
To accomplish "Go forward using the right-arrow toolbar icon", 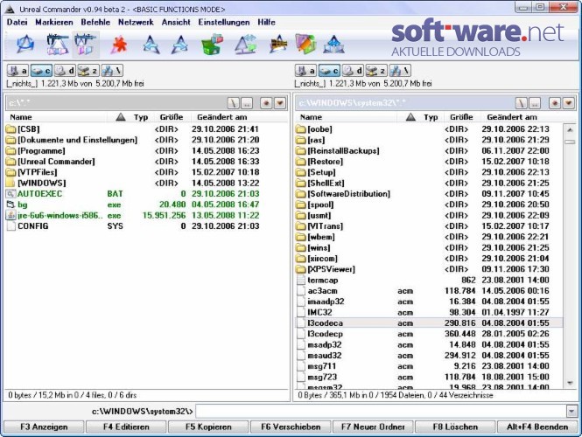I will (x=179, y=45).
